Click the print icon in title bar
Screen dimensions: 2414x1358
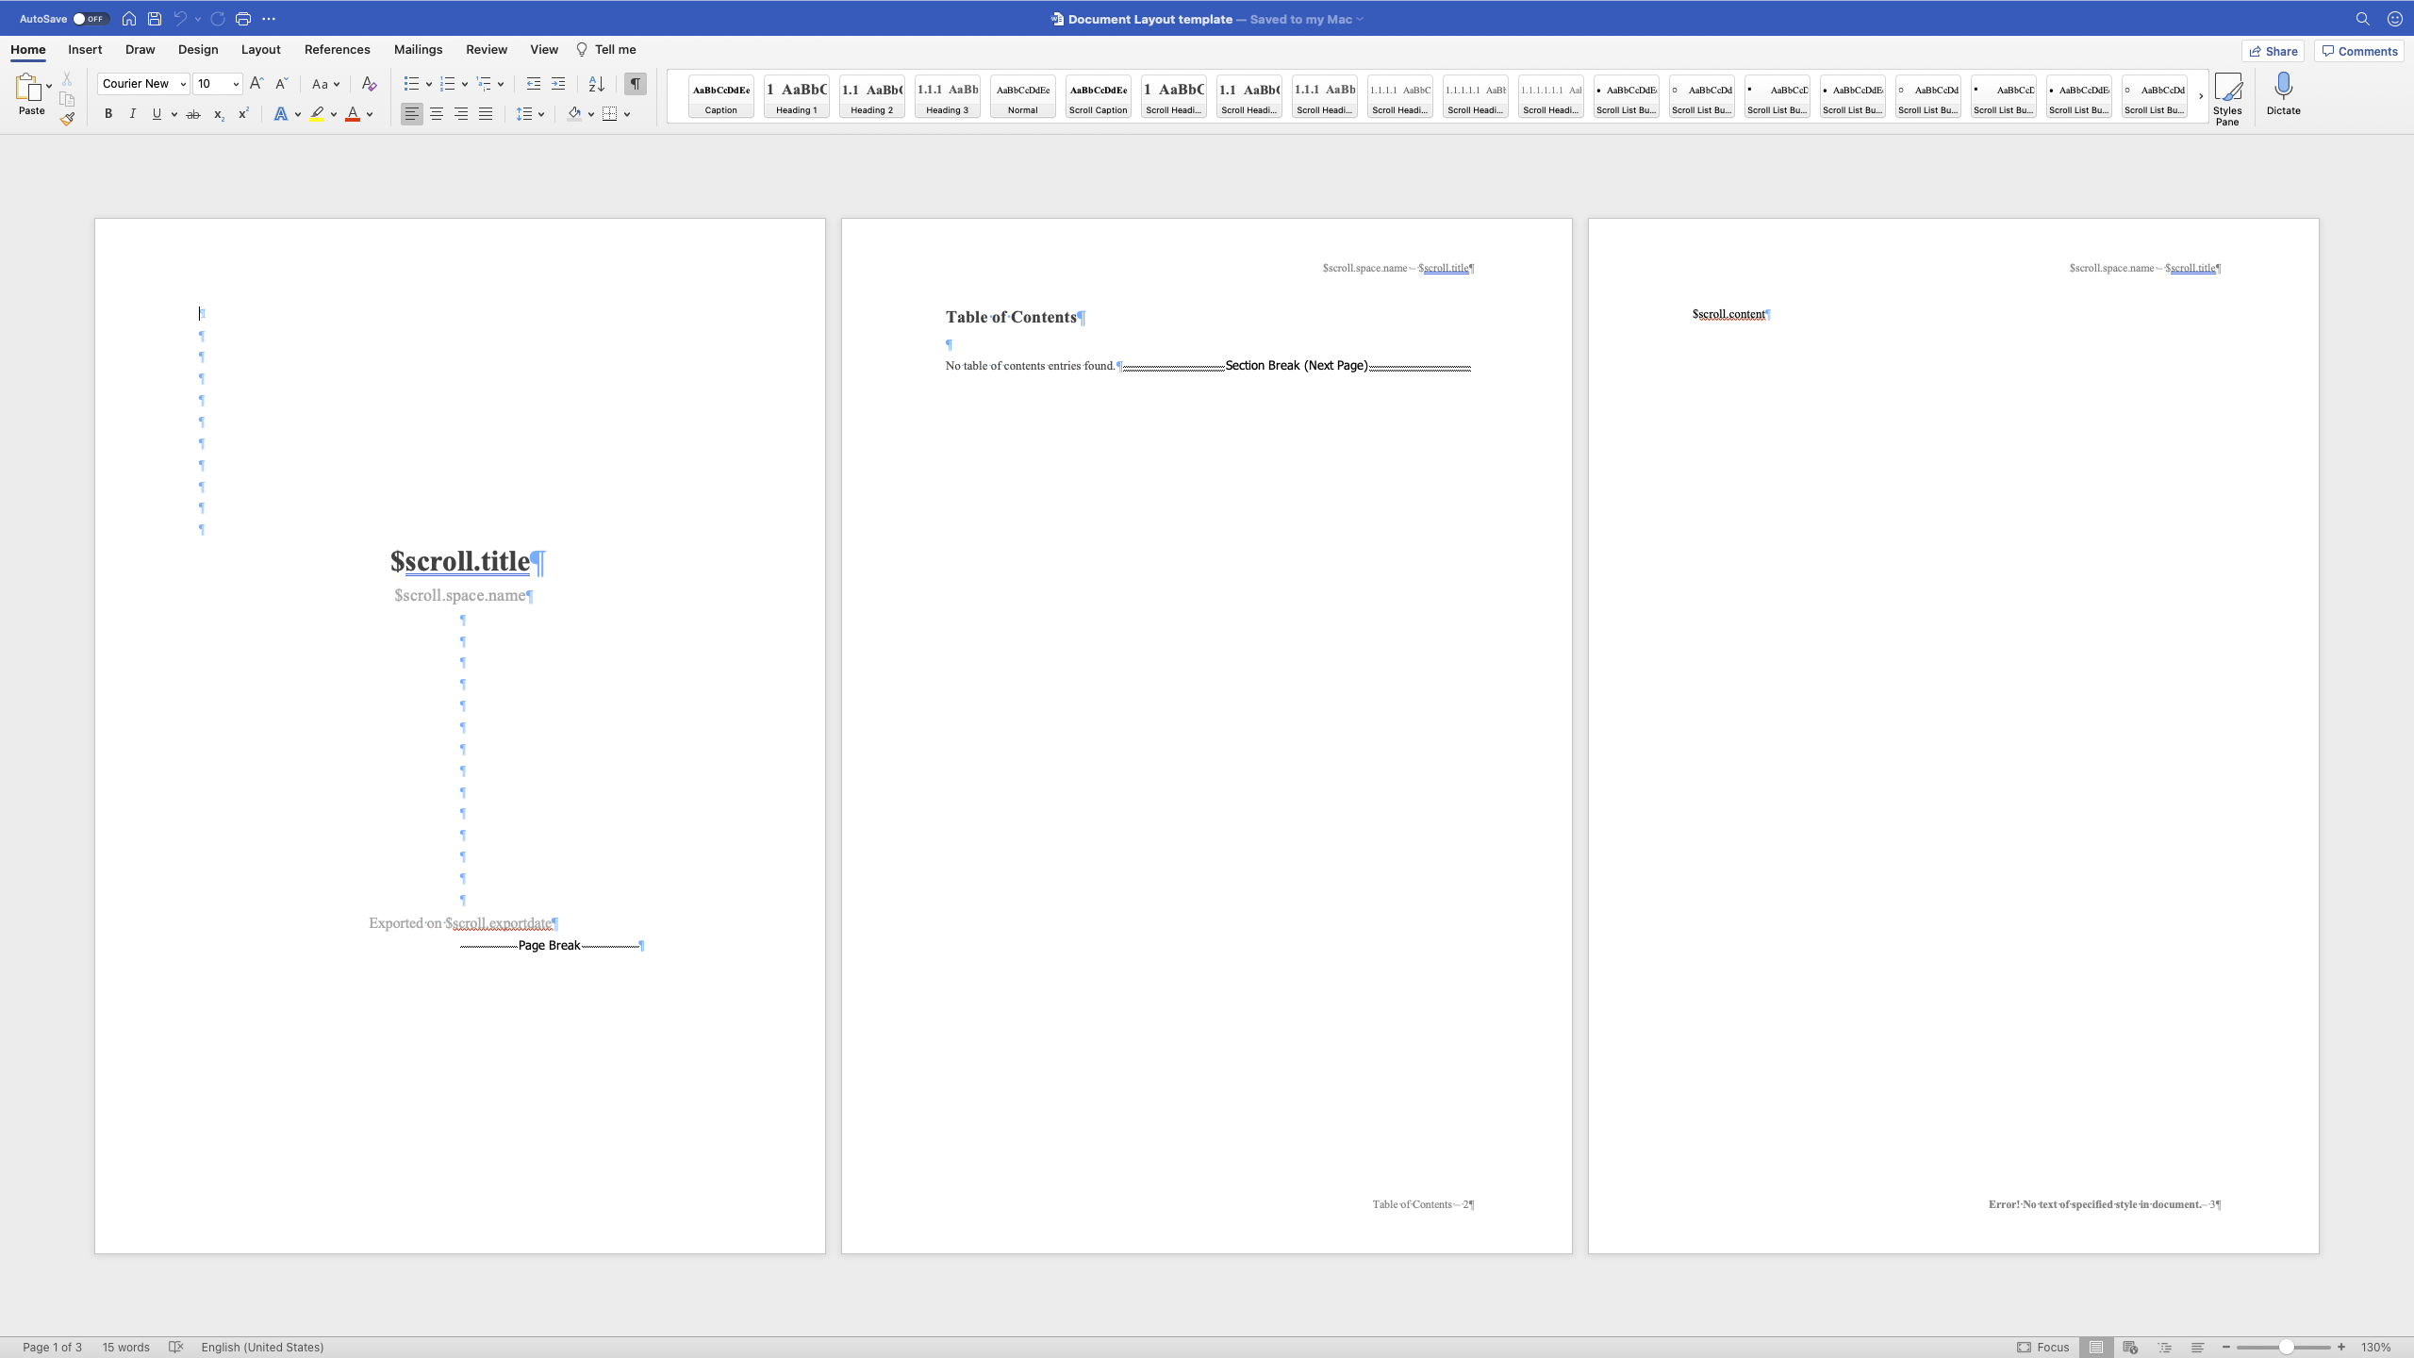243,19
